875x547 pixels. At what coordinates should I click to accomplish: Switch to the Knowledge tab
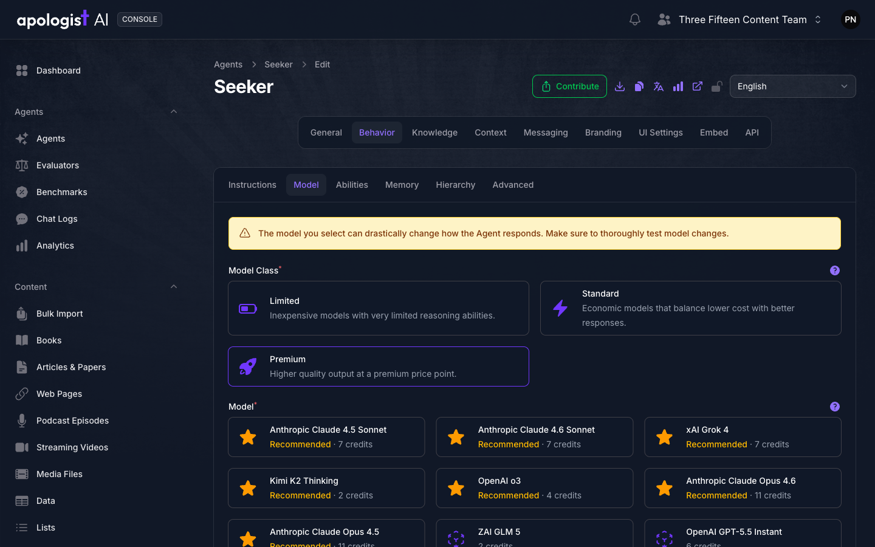tap(434, 132)
